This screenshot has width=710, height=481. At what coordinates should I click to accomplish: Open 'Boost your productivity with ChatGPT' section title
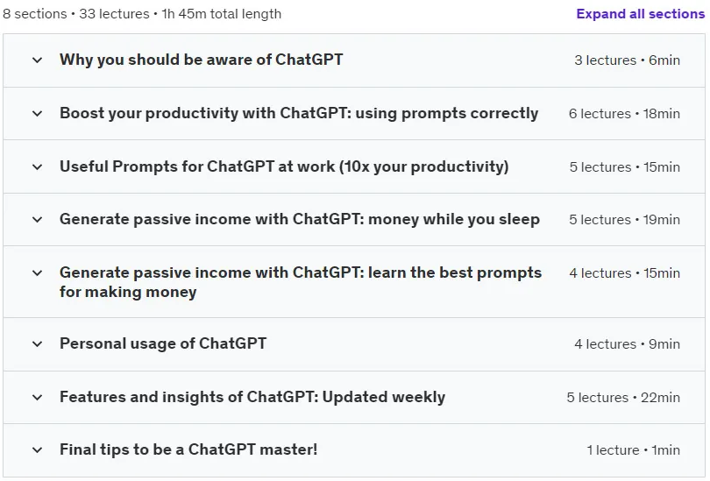click(299, 113)
